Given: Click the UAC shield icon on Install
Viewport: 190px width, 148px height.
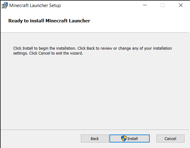Looking at the screenshot, I should (124, 138).
